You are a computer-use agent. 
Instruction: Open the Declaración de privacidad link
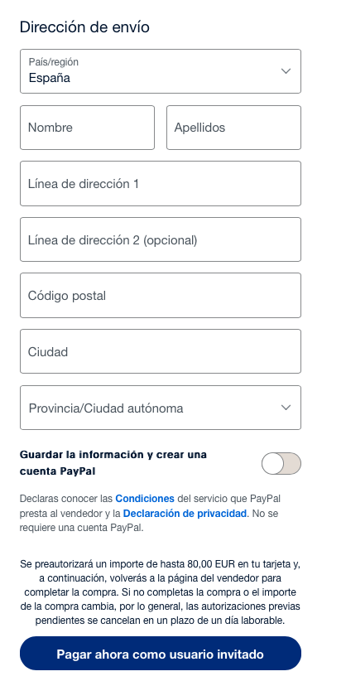[185, 514]
